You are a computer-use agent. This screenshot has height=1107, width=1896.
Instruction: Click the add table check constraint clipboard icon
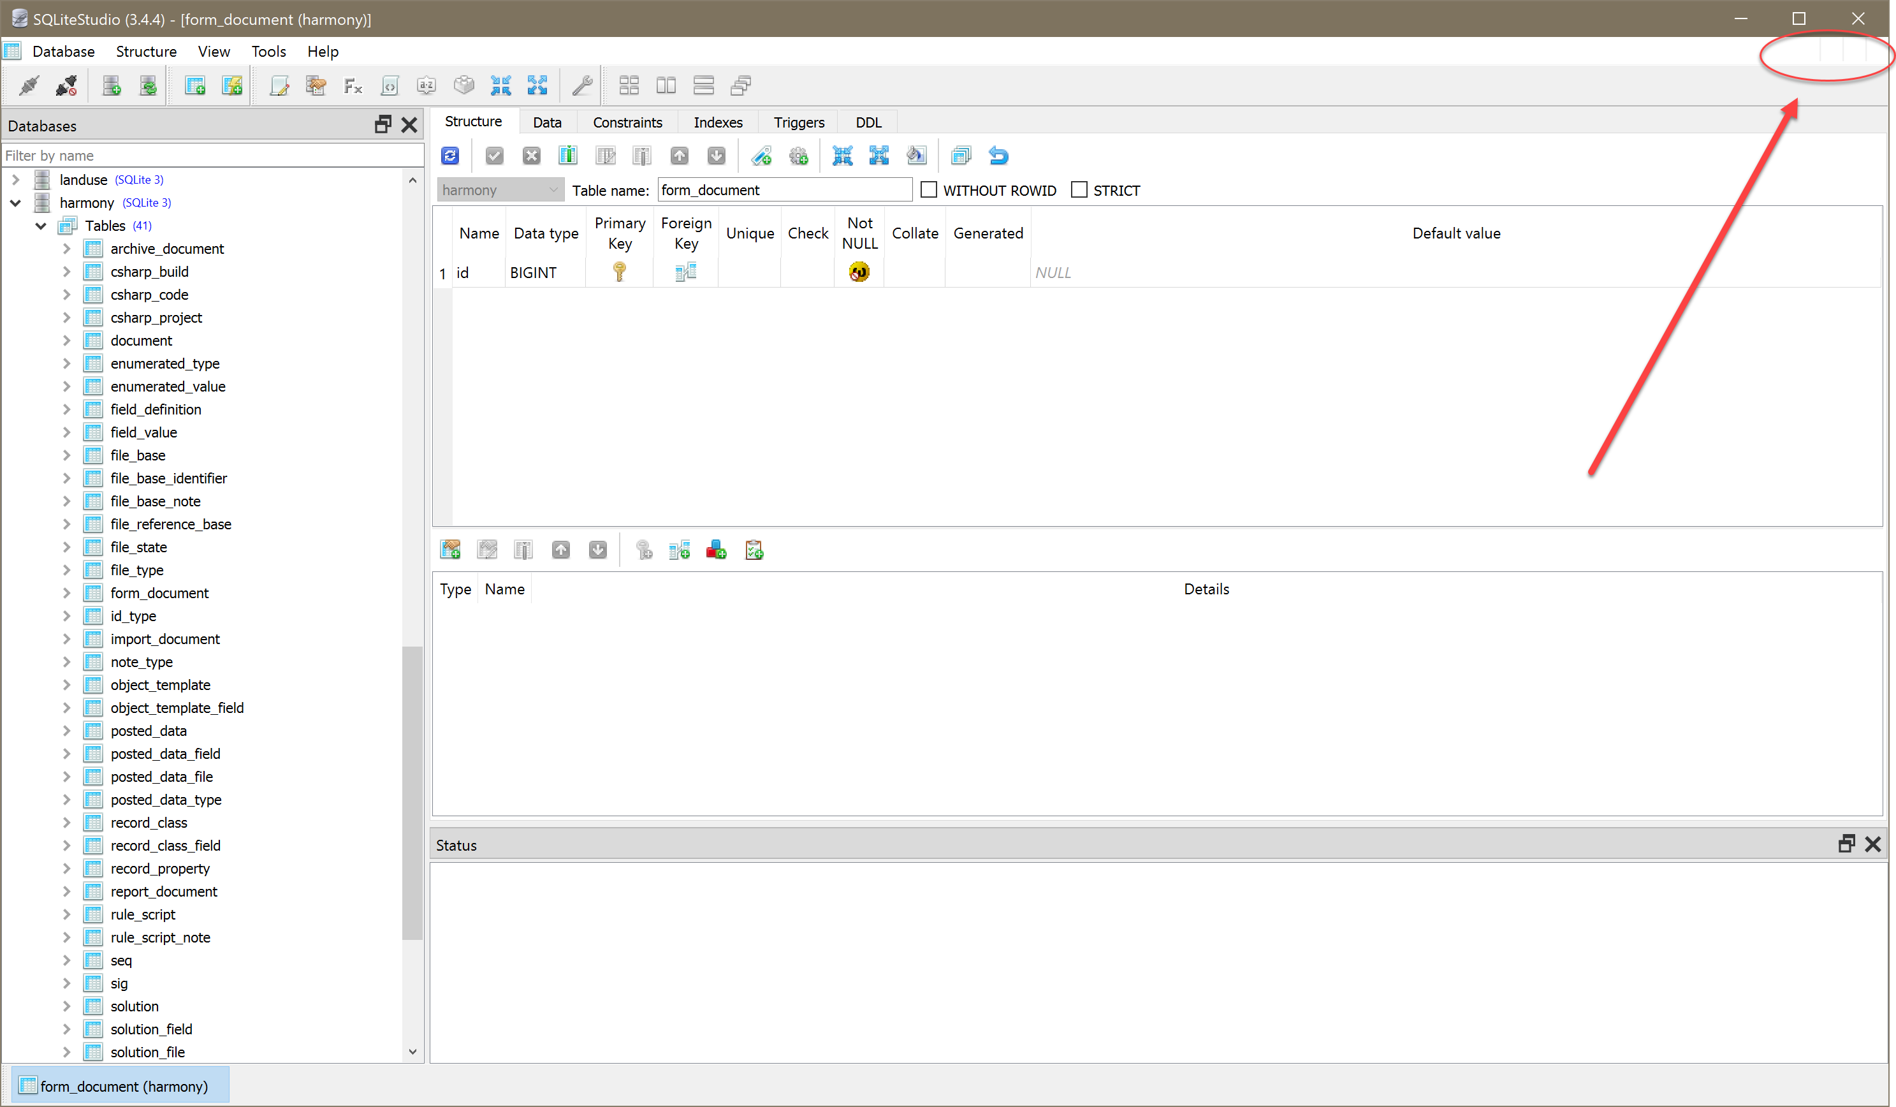754,550
